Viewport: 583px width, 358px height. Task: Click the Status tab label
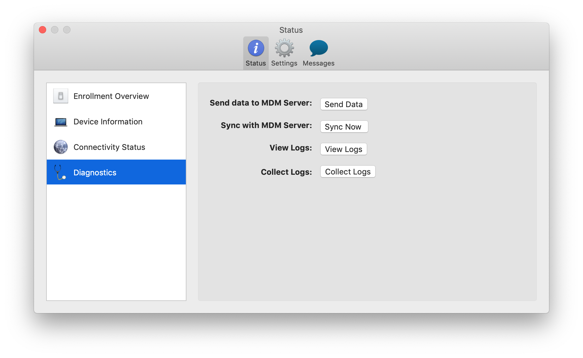256,63
